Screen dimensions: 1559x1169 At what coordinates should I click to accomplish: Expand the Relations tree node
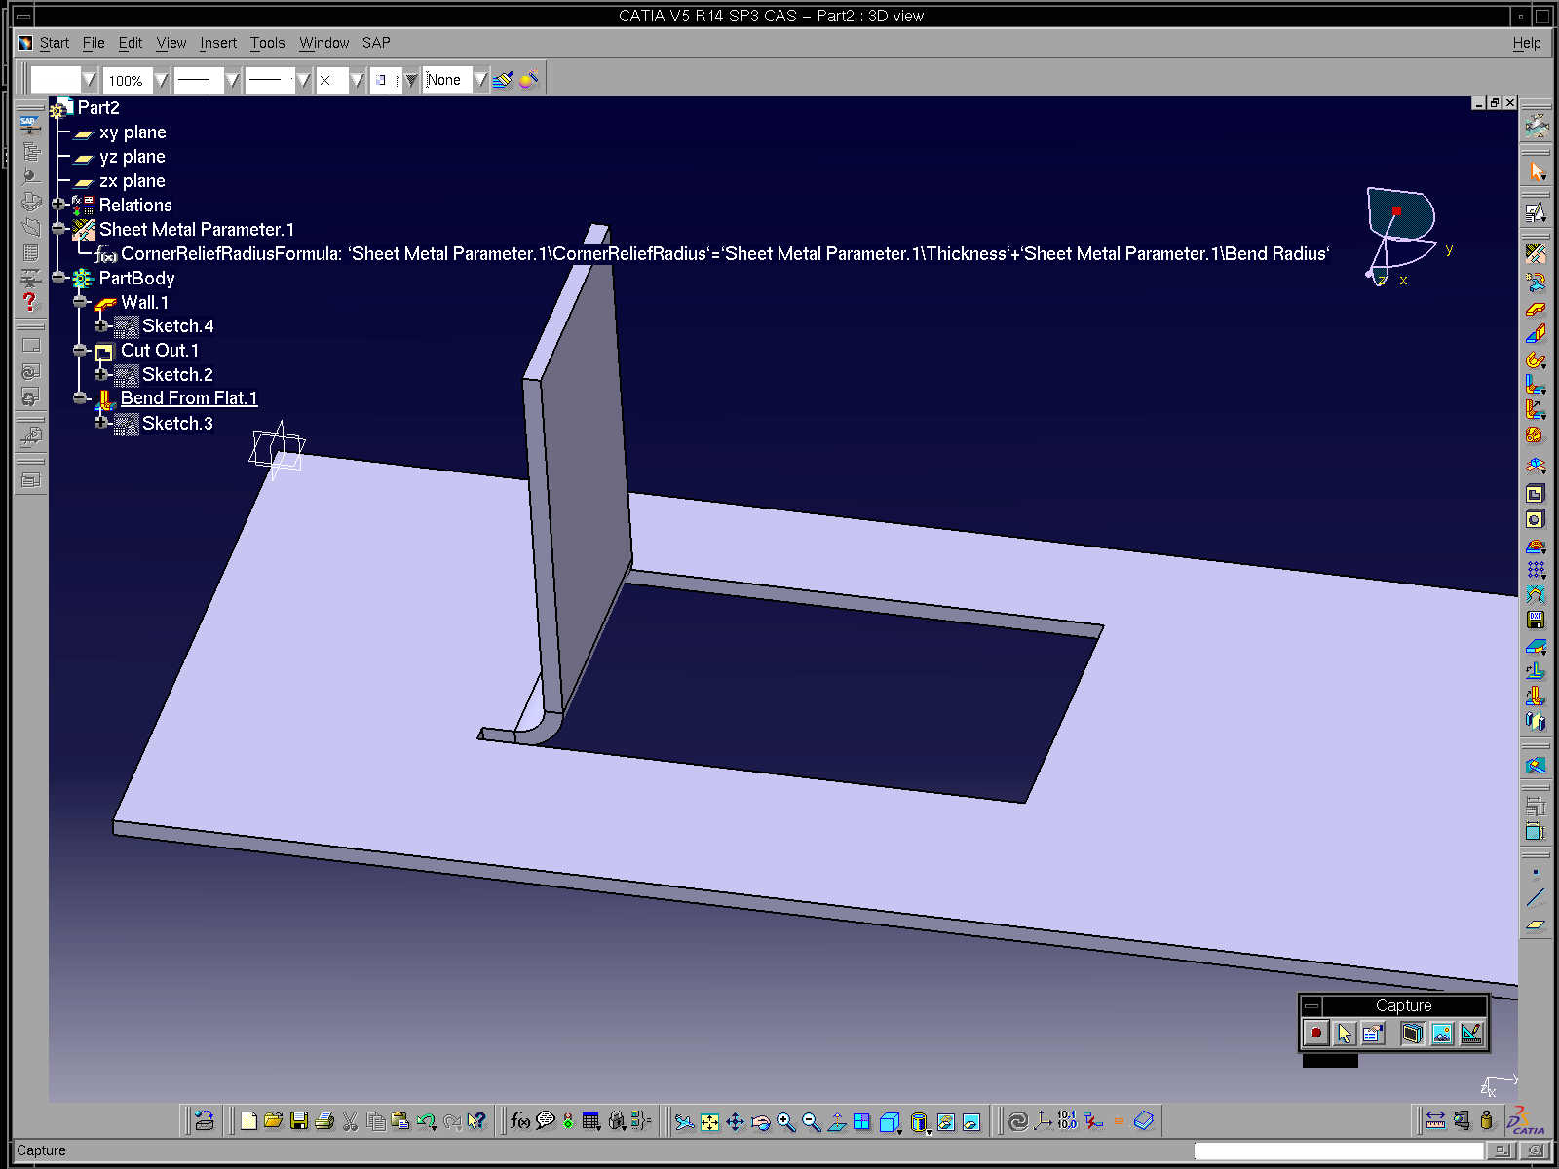click(59, 205)
